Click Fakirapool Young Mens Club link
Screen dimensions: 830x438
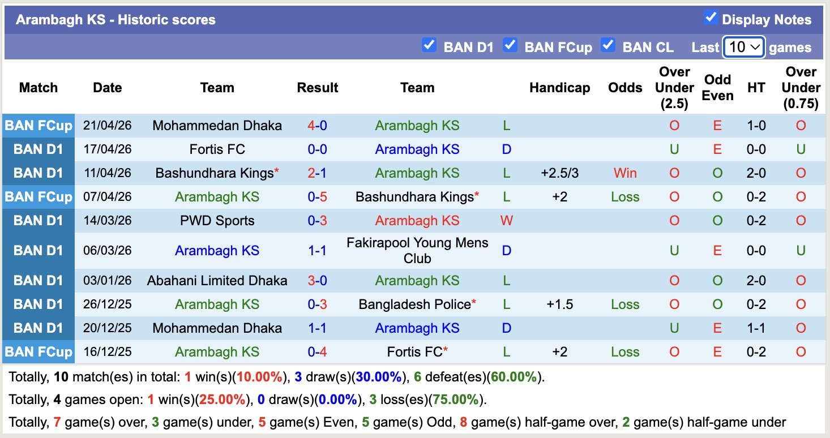click(417, 251)
